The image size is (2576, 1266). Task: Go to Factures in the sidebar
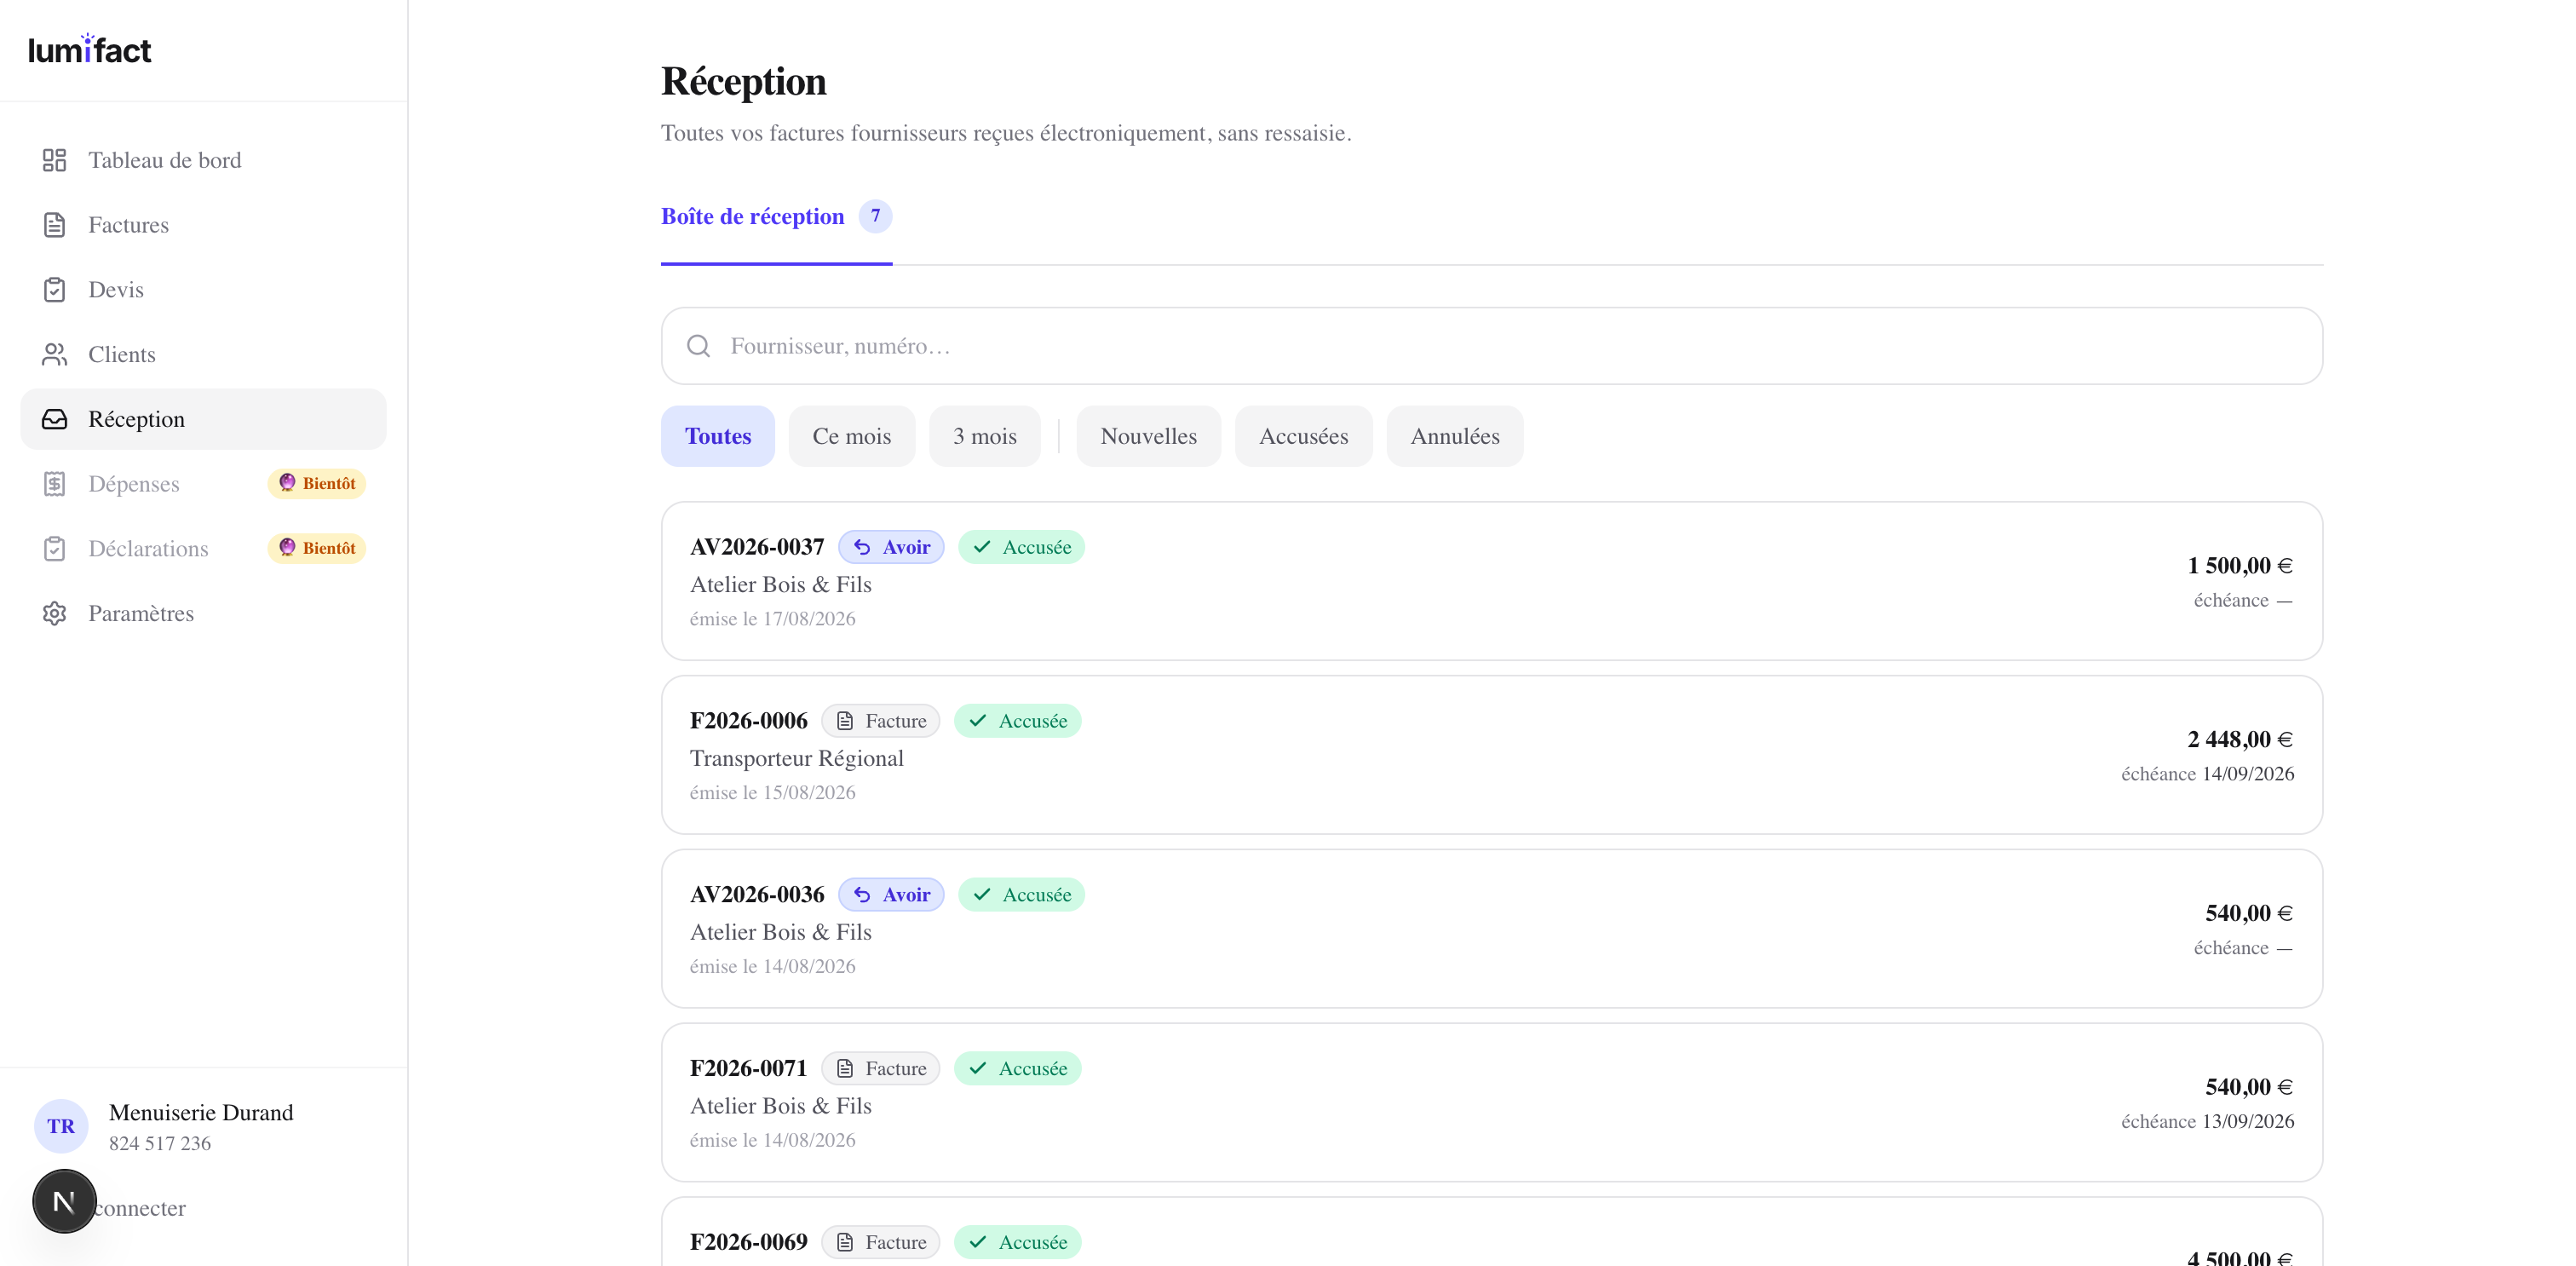203,225
